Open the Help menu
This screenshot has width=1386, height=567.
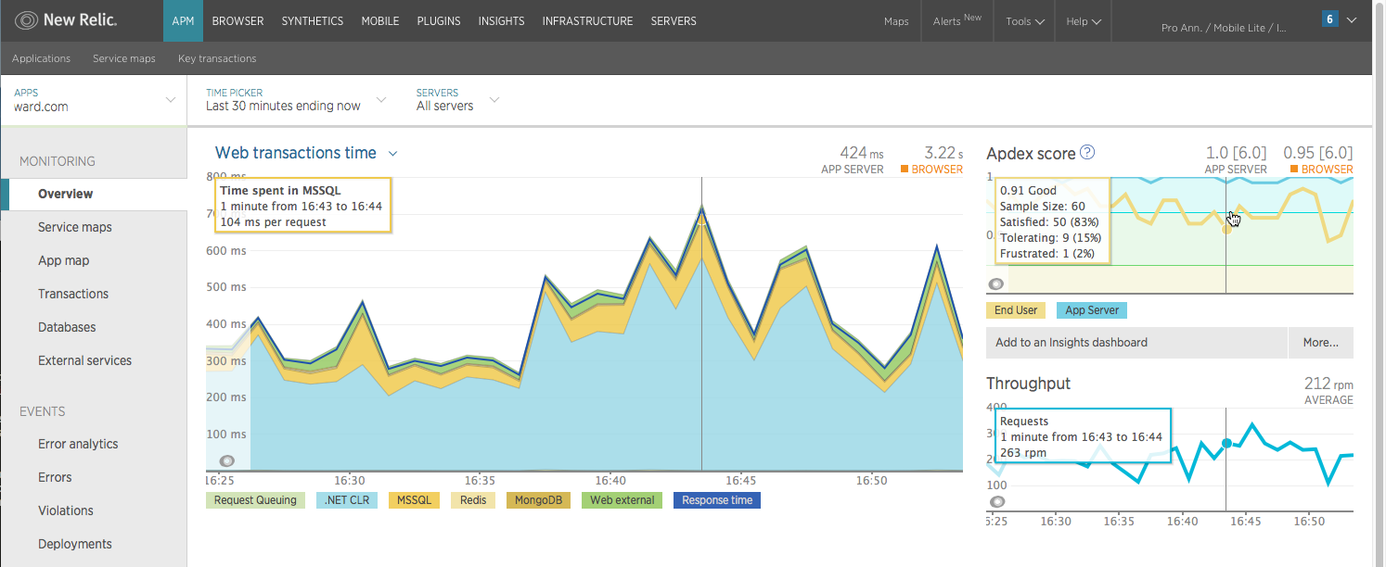(1084, 21)
